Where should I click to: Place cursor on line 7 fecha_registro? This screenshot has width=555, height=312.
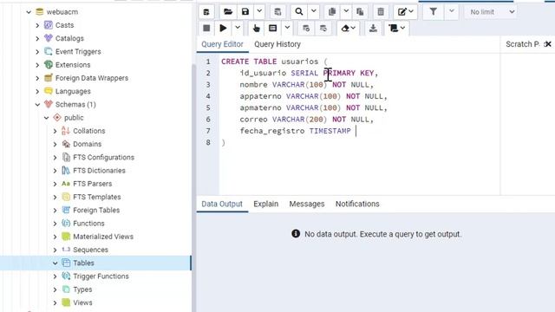271,131
